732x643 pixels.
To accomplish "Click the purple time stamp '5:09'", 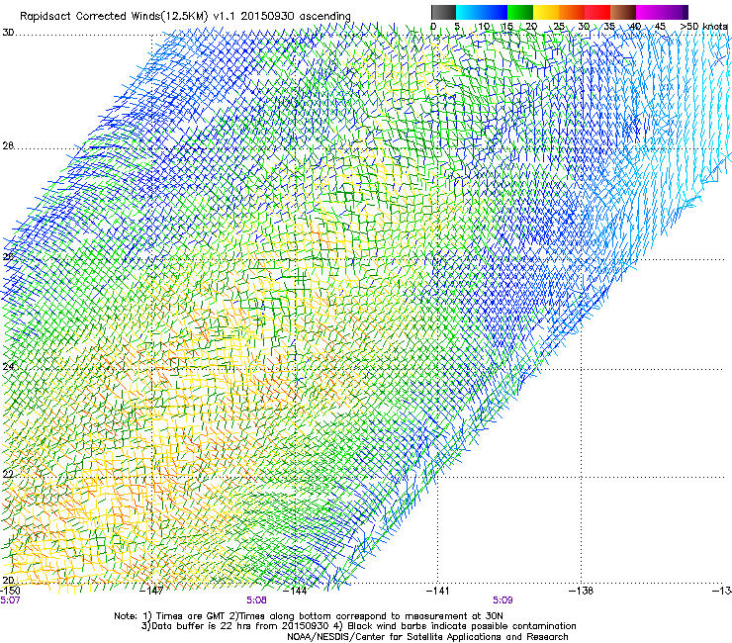I will point(503,600).
